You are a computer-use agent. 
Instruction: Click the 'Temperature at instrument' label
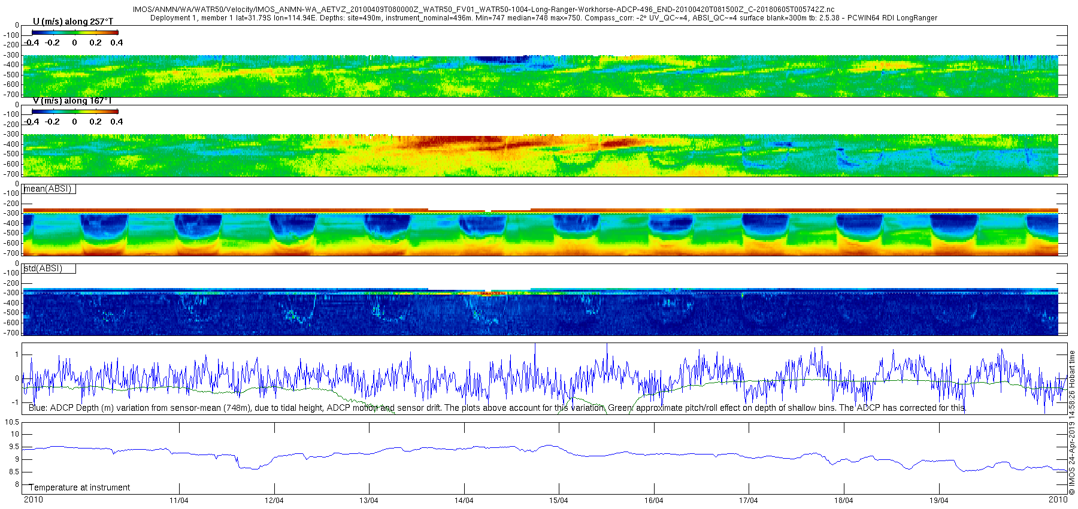click(x=80, y=487)
